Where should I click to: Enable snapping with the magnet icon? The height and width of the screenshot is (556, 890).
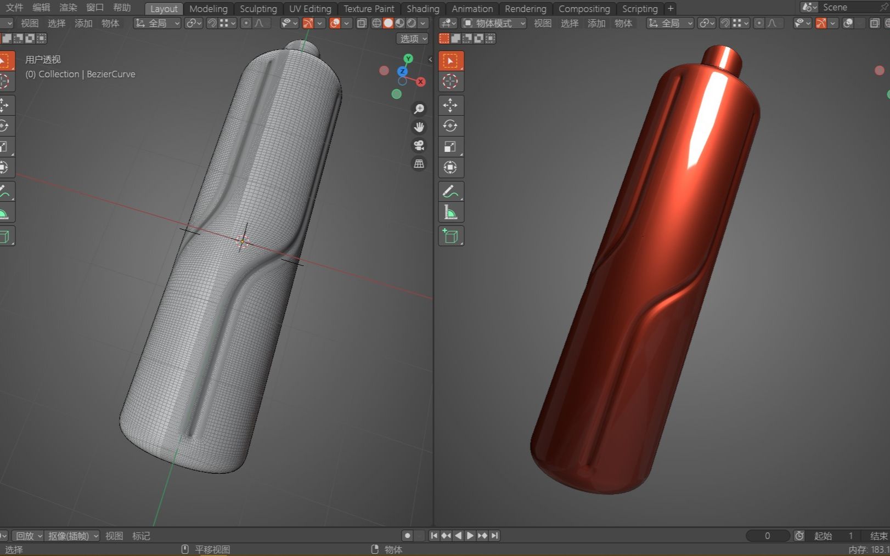212,23
